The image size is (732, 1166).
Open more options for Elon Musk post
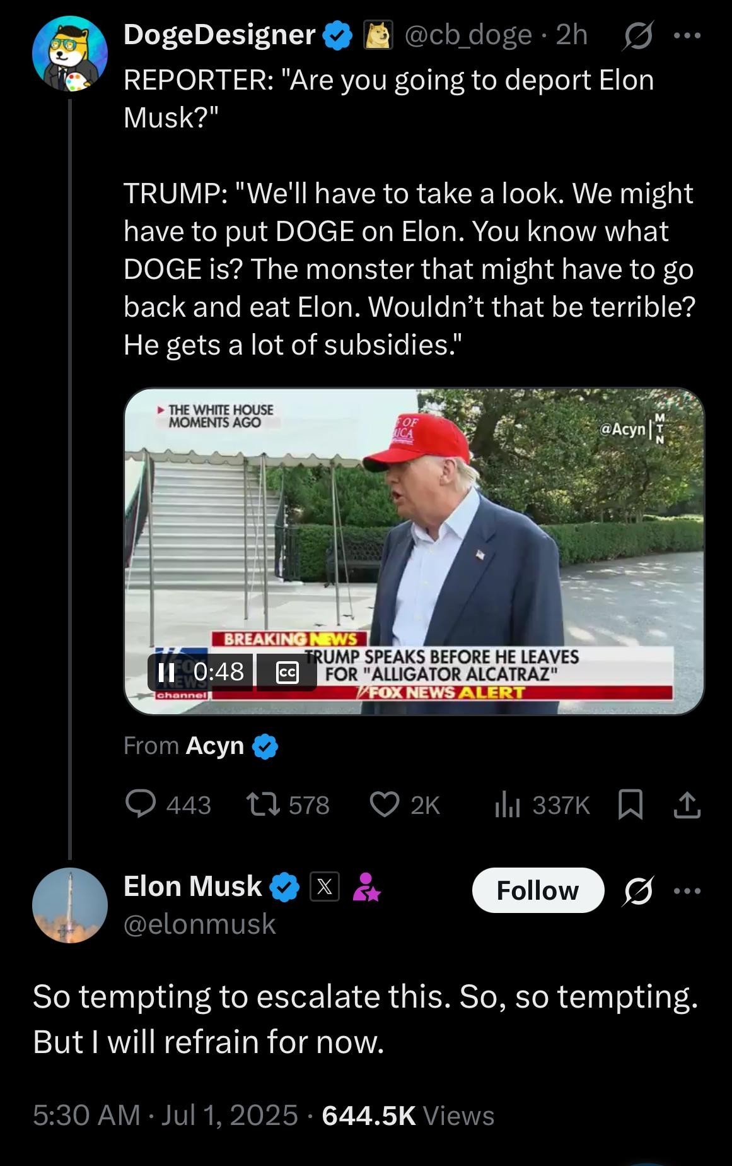coord(687,891)
